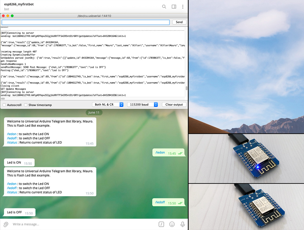
Task: Click the paperclip attach file icon
Action: (5, 224)
